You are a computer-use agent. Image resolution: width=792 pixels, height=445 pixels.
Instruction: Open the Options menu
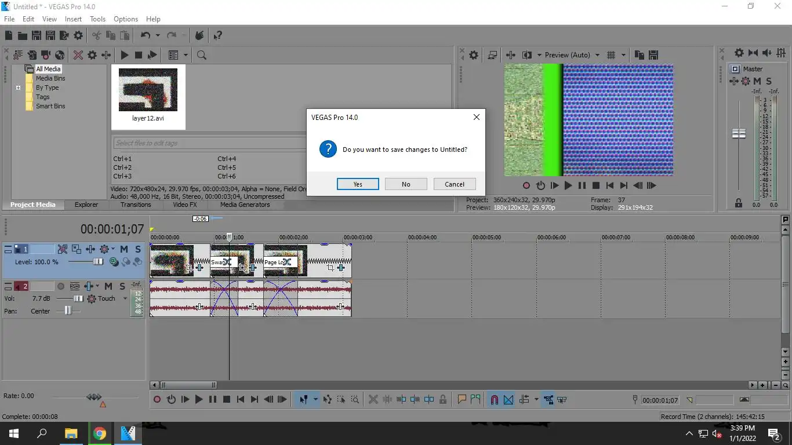[126, 19]
